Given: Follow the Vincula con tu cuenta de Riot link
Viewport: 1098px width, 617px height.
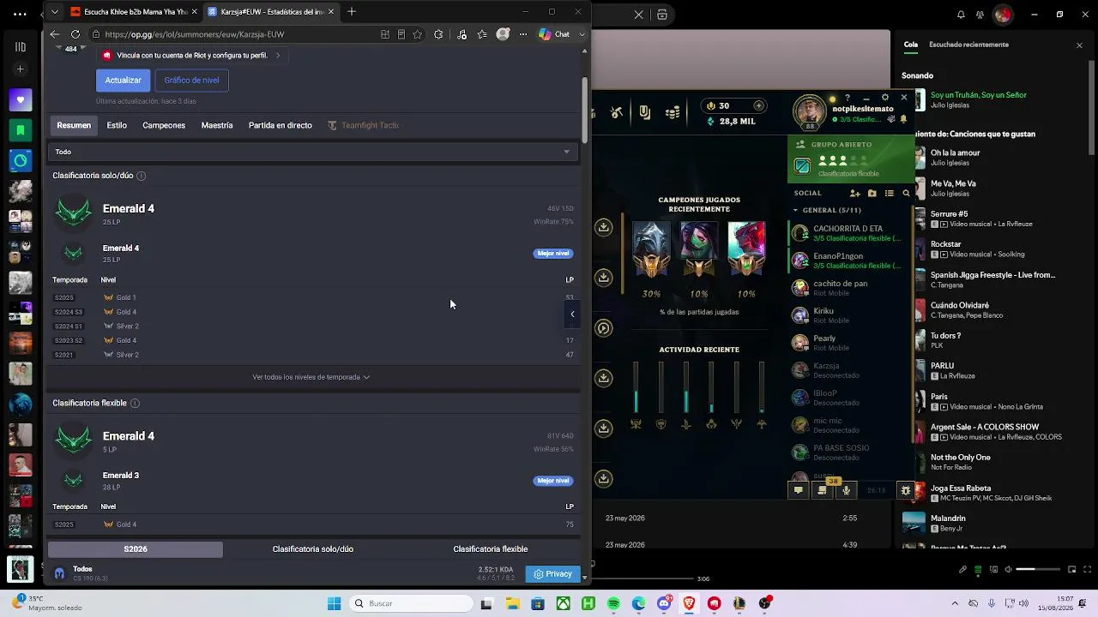Looking at the screenshot, I should tap(191, 56).
